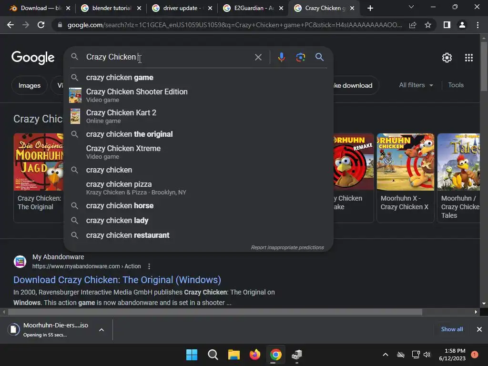Click the padlock site info icon
Image resolution: width=488 pixels, height=366 pixels.
coord(60,25)
